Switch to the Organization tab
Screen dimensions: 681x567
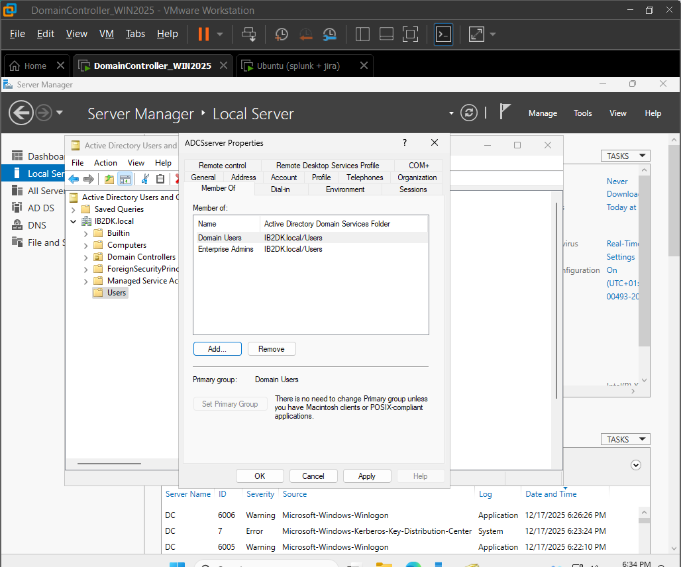click(417, 178)
